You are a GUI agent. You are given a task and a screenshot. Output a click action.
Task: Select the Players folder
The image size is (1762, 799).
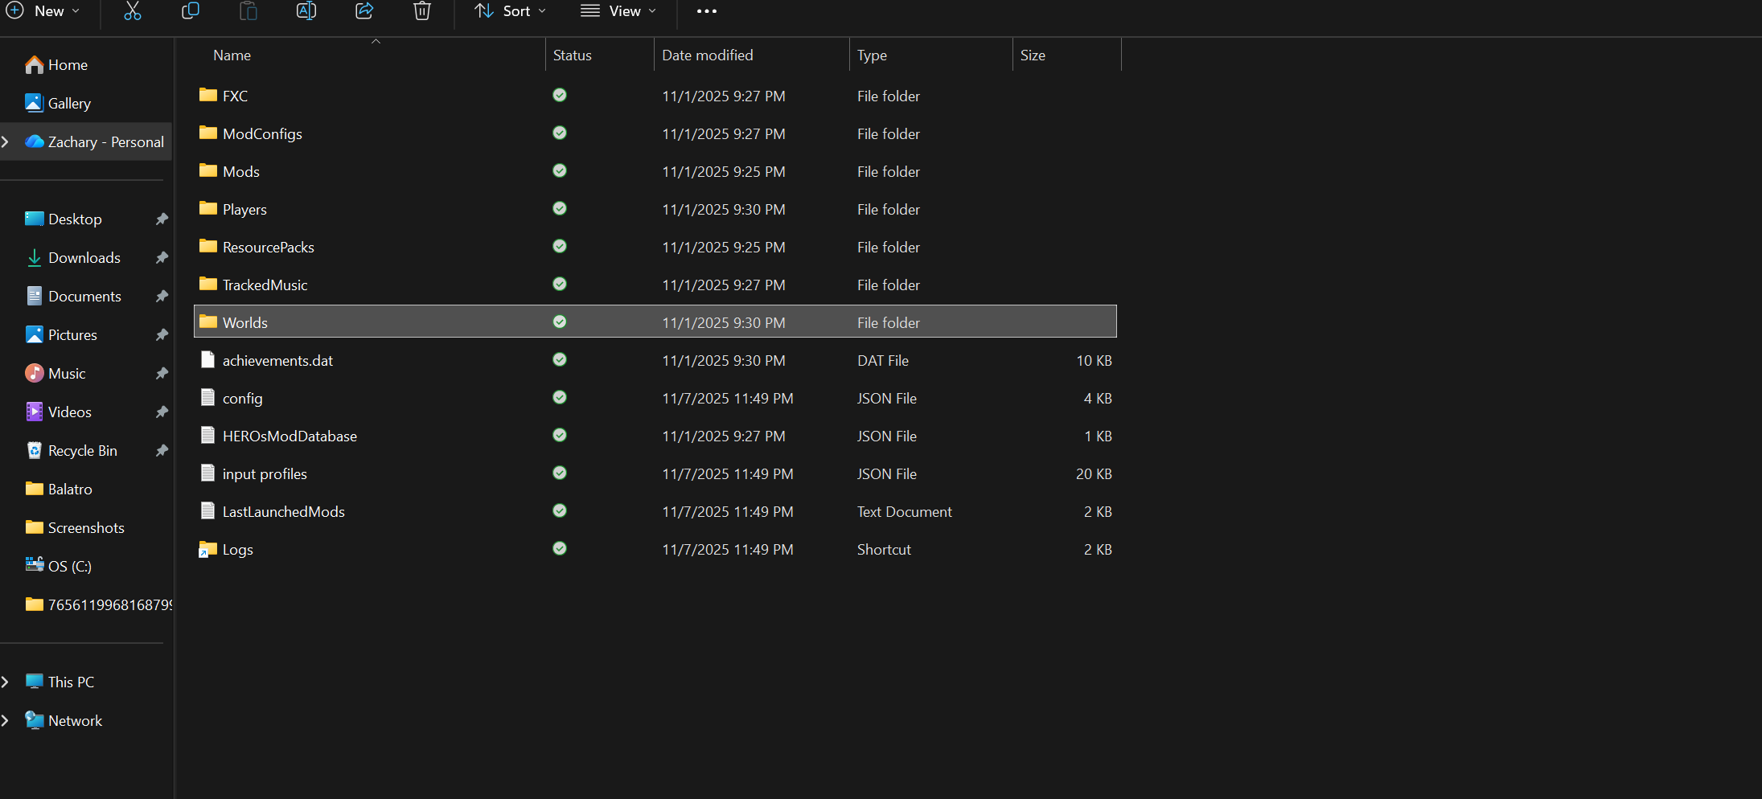[x=655, y=210]
